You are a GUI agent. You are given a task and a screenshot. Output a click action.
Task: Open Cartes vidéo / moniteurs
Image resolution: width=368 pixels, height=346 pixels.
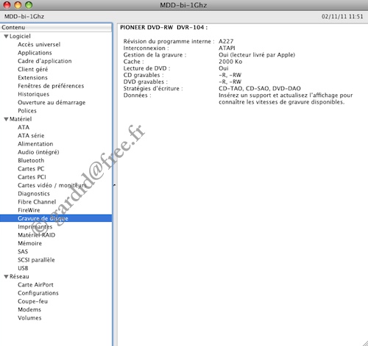(x=52, y=185)
